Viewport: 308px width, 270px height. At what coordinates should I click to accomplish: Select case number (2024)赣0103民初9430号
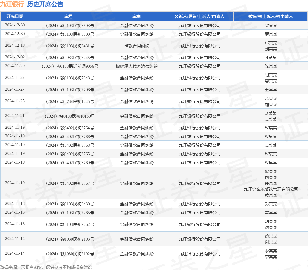tap(70, 204)
